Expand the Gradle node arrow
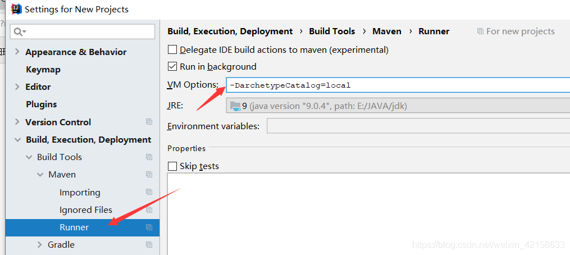 [x=40, y=244]
